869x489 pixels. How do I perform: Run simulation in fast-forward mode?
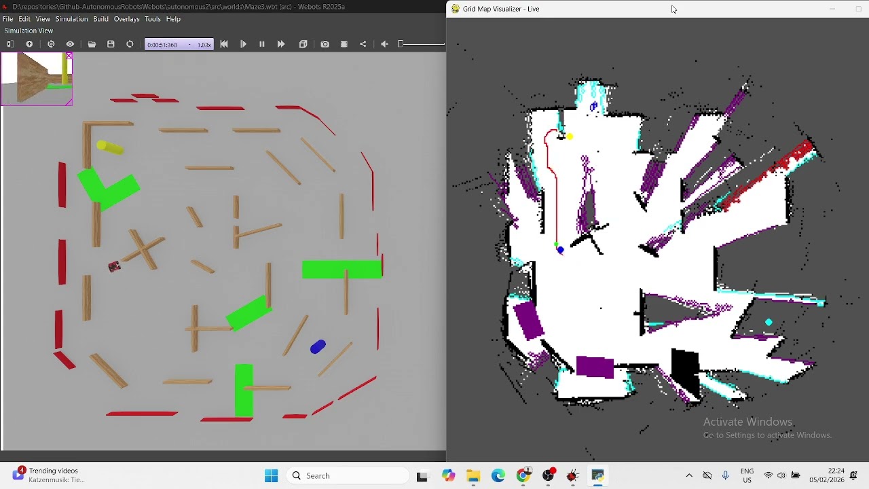pos(281,44)
